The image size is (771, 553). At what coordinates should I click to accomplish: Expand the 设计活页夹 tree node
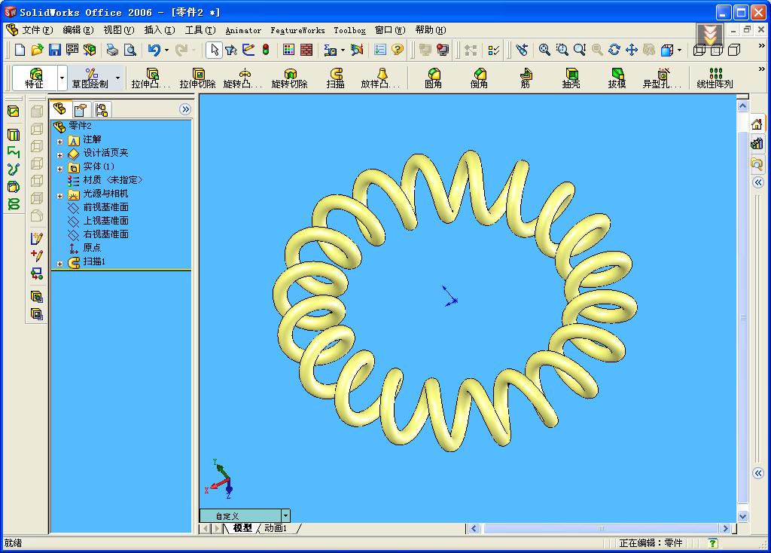point(60,155)
